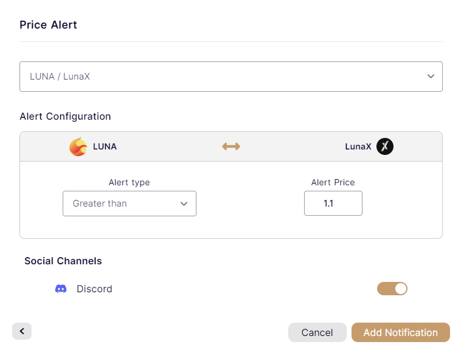Click the LUNA flame token icon
The image size is (461, 353).
click(78, 147)
